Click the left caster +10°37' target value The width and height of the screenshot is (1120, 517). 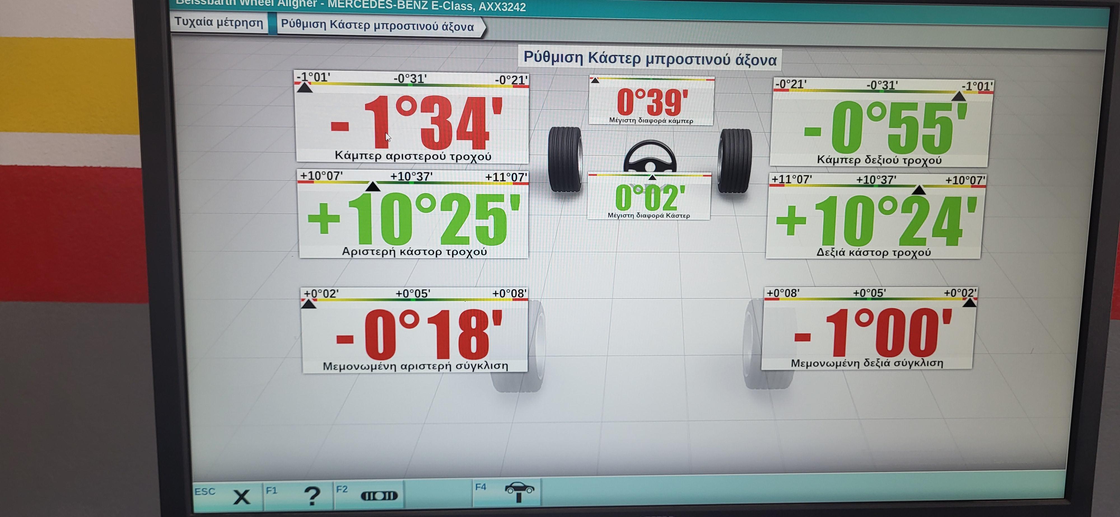coord(411,176)
